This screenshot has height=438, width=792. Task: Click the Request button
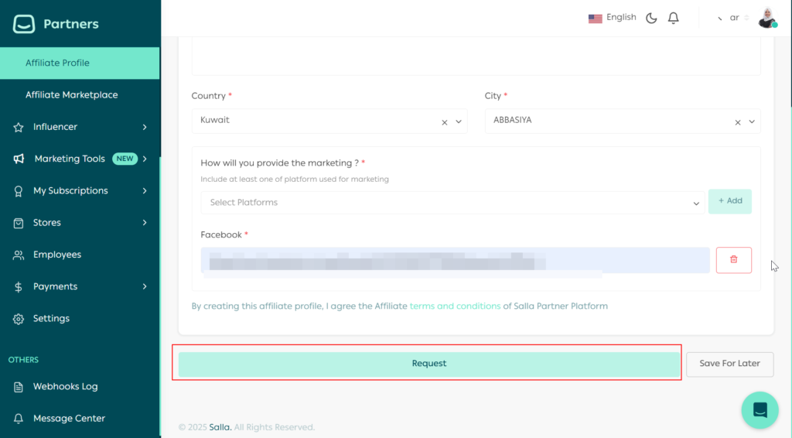point(428,364)
